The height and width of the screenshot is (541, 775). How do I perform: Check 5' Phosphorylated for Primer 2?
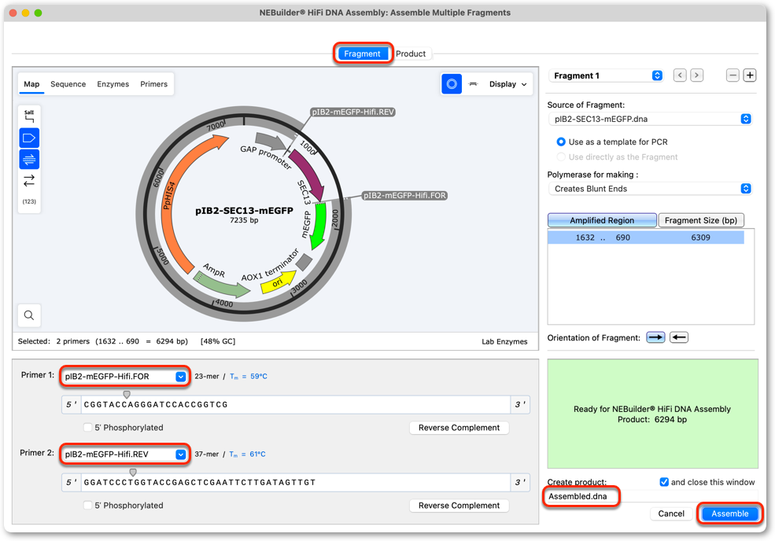pos(88,505)
